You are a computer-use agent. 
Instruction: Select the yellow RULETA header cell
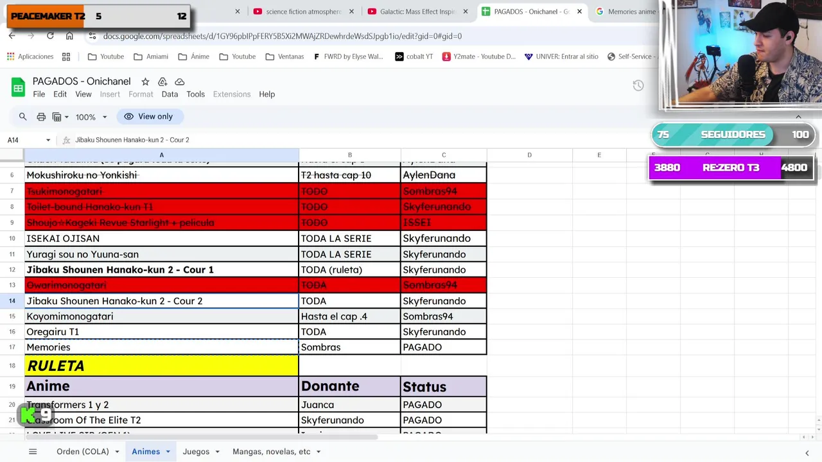click(x=161, y=366)
